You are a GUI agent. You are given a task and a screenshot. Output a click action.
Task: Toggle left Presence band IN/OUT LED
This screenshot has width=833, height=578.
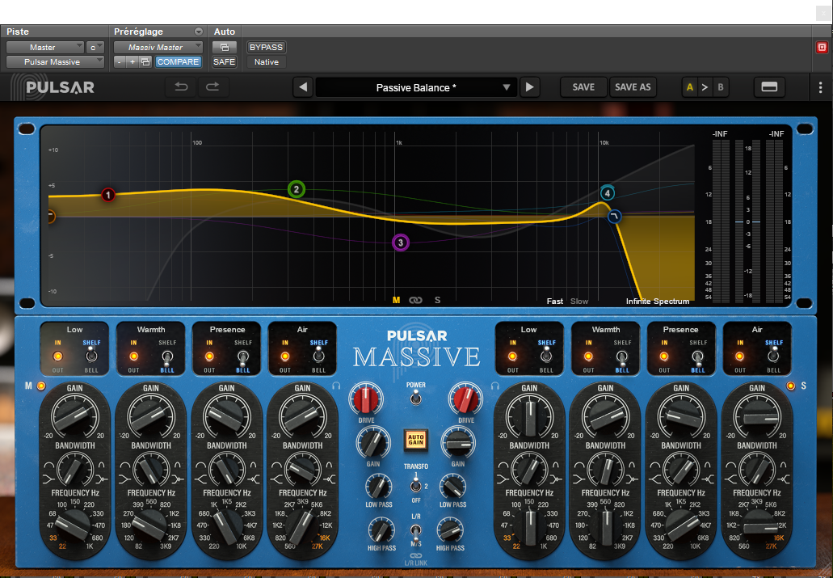click(209, 357)
